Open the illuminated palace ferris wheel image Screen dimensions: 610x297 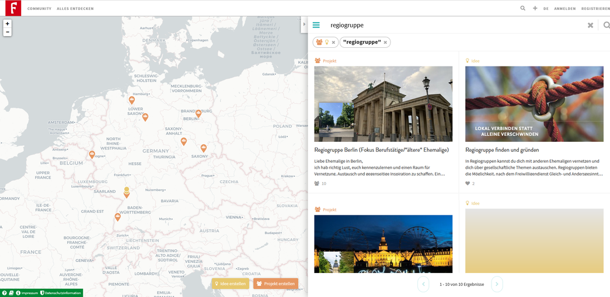point(383,244)
